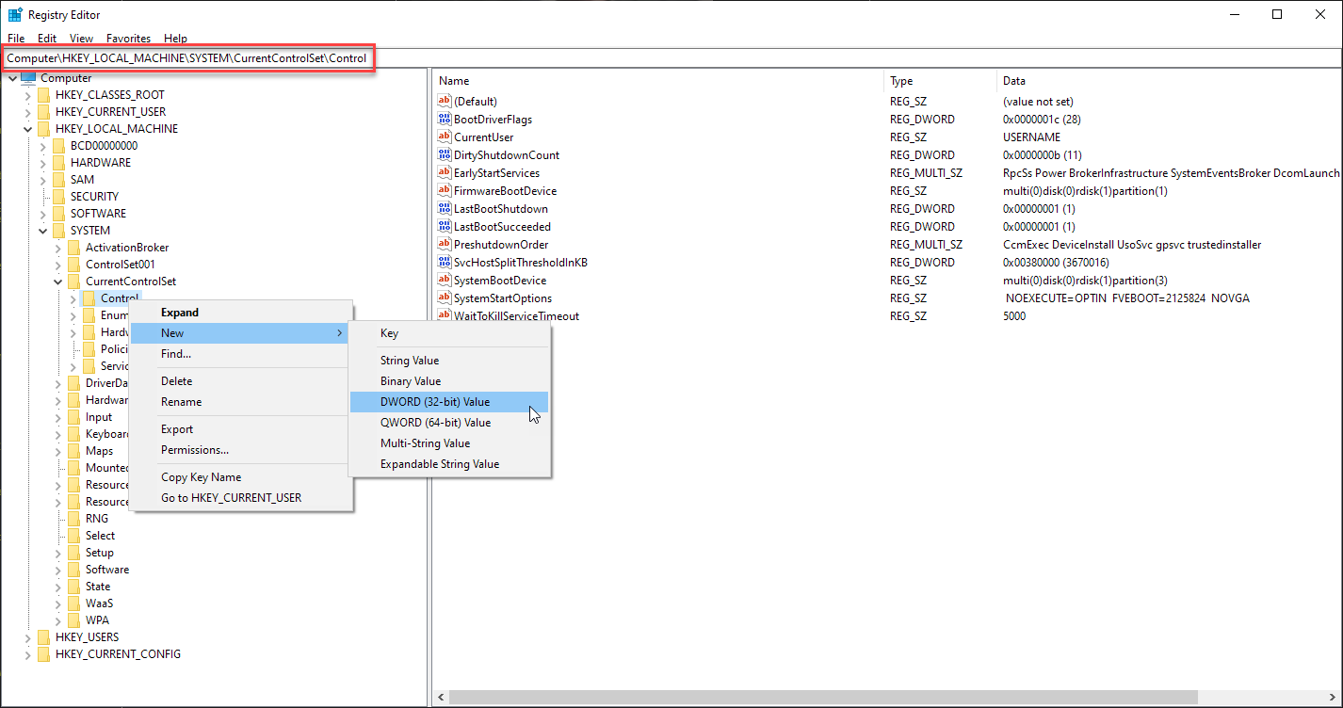The image size is (1343, 708).
Task: Click the SvcHostSplitThresholdInKB DWORD icon
Action: coord(445,262)
